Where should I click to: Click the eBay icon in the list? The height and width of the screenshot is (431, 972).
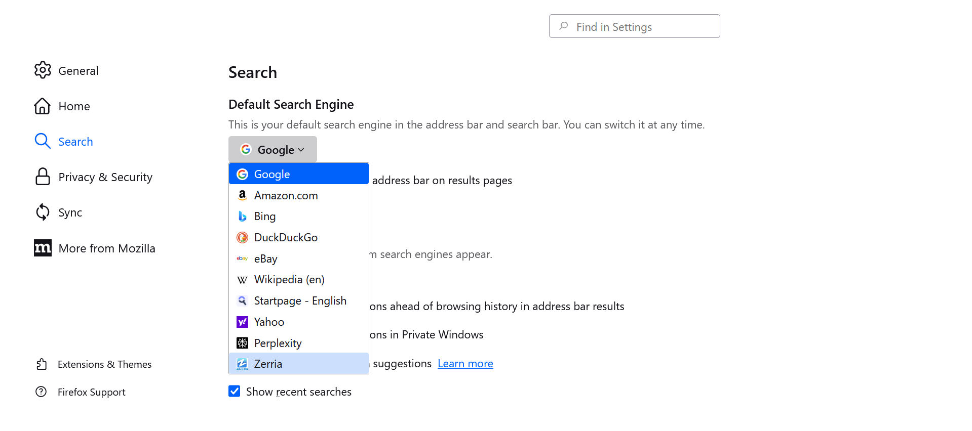[x=242, y=258]
